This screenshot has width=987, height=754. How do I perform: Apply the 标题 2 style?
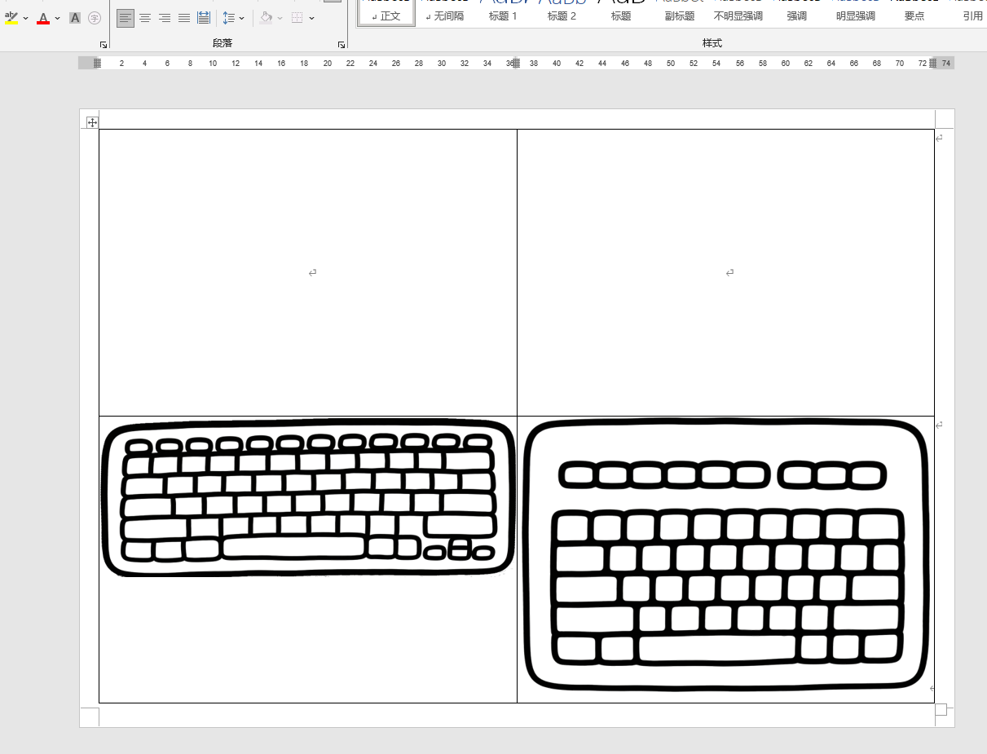(562, 13)
